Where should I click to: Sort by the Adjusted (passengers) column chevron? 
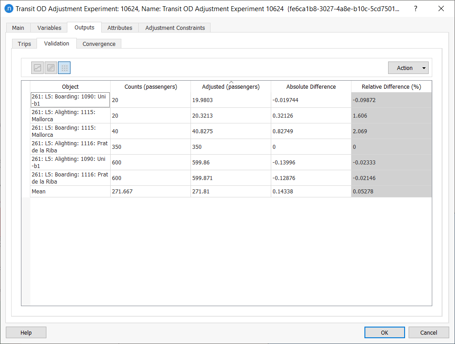(x=231, y=82)
